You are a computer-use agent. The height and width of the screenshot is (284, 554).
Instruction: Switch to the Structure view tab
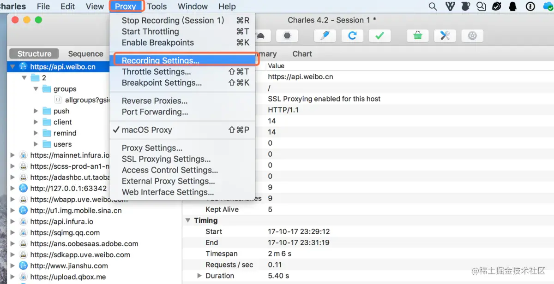coord(34,53)
